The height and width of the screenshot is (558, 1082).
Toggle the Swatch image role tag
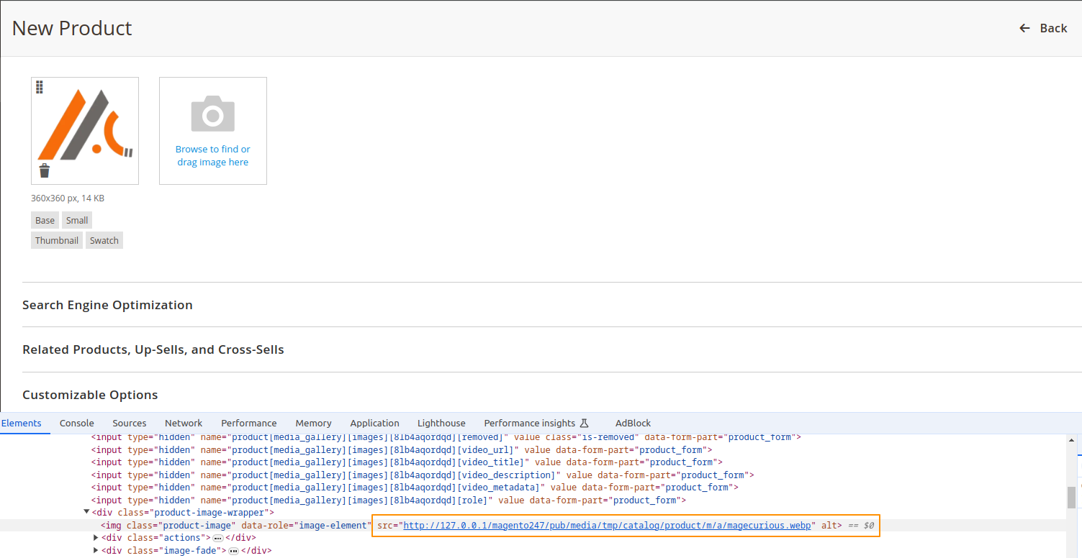(x=104, y=240)
